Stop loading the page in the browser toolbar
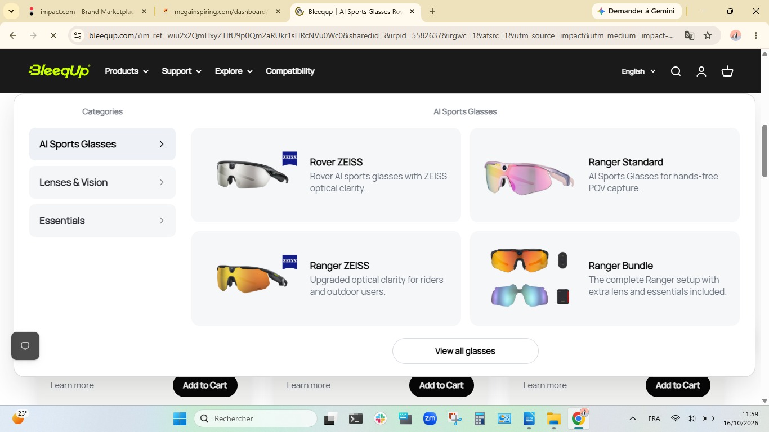The image size is (769, 432). 53,35
